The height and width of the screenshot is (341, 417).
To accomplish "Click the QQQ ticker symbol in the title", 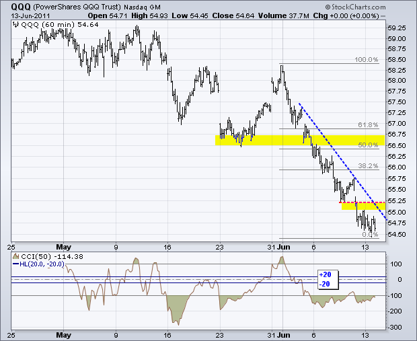I will 21,7.
